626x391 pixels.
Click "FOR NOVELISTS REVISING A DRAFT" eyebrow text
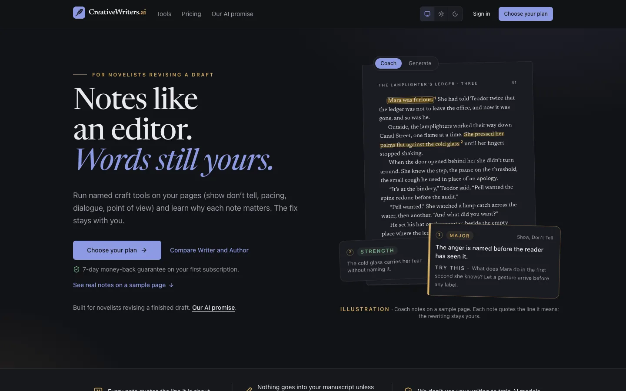click(153, 75)
